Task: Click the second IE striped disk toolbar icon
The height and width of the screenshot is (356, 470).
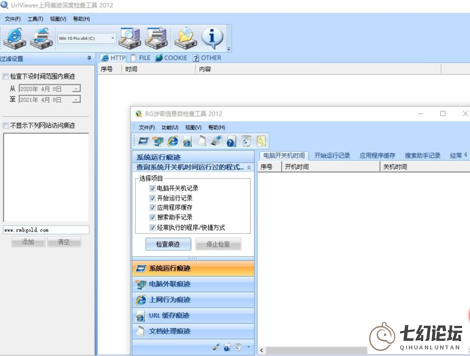Action: click(x=41, y=38)
